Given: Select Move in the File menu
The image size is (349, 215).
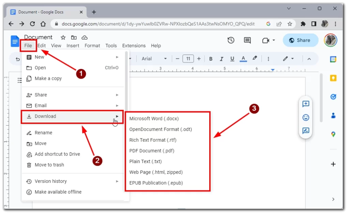Looking at the screenshot, I should pos(73,143).
